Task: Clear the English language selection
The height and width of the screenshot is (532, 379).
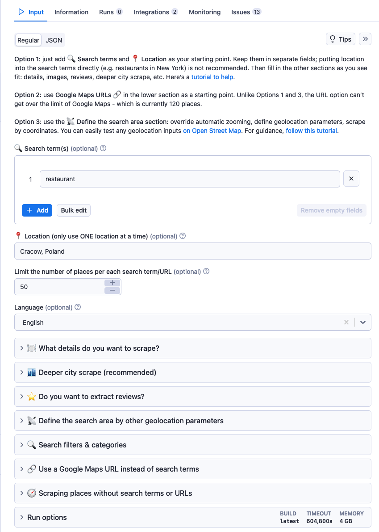Action: coord(346,322)
